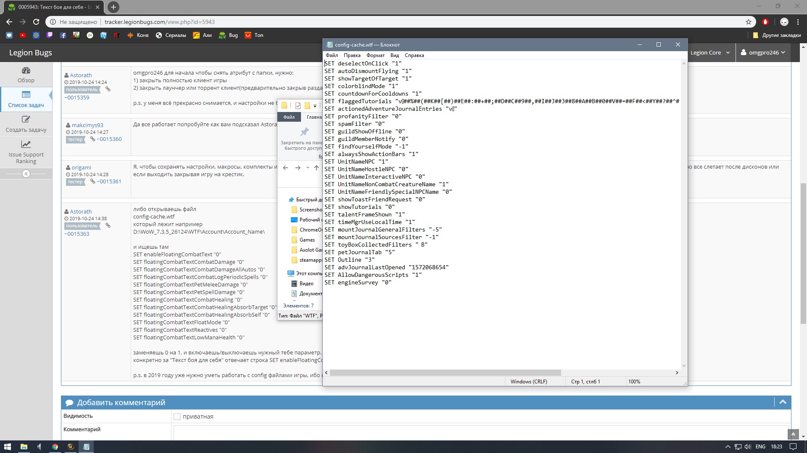Click the up-arrow in file explorer navigation
The image size is (807, 453).
pyautogui.click(x=316, y=168)
